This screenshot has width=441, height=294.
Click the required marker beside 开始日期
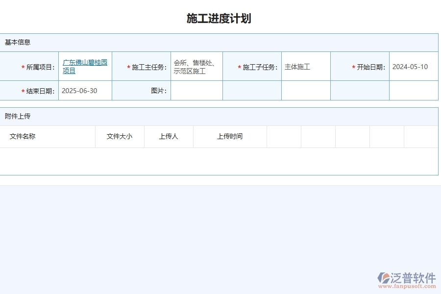click(x=353, y=66)
